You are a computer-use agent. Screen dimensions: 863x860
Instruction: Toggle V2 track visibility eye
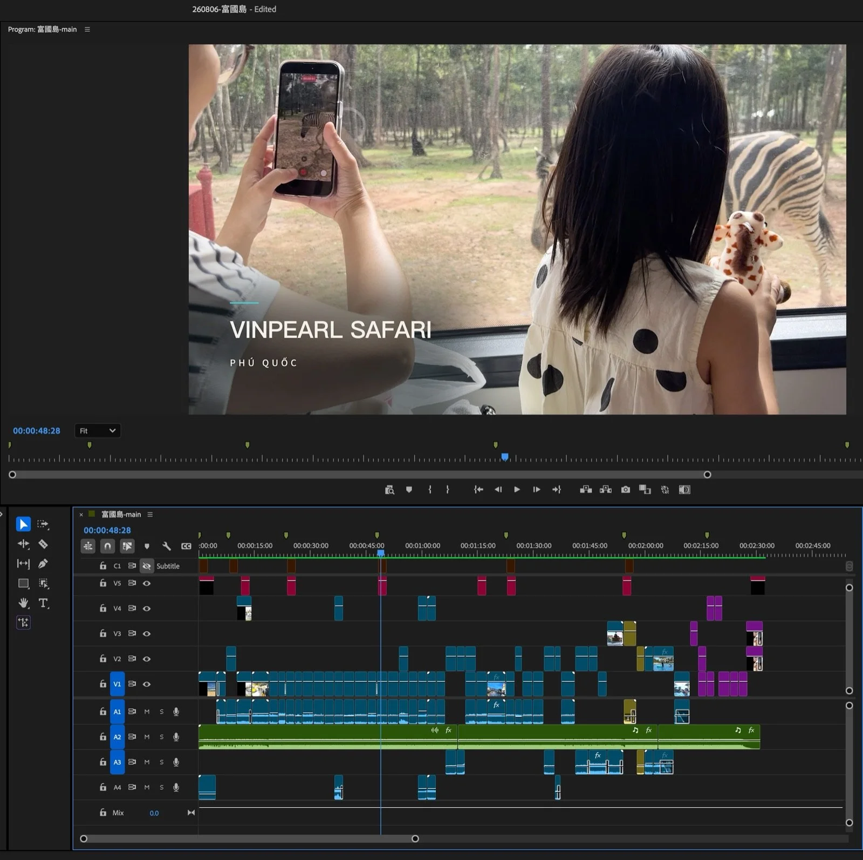click(x=147, y=659)
